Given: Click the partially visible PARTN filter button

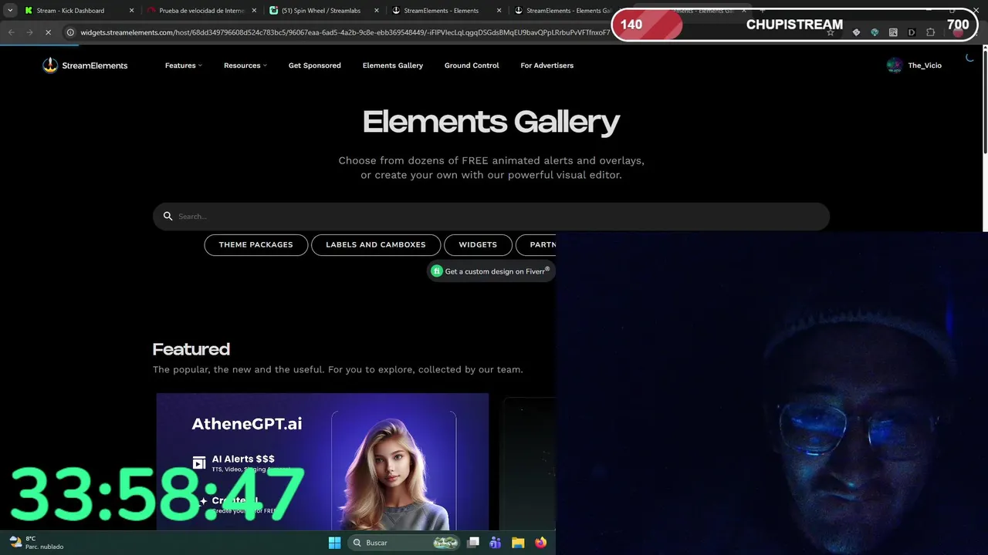Looking at the screenshot, I should pos(536,244).
